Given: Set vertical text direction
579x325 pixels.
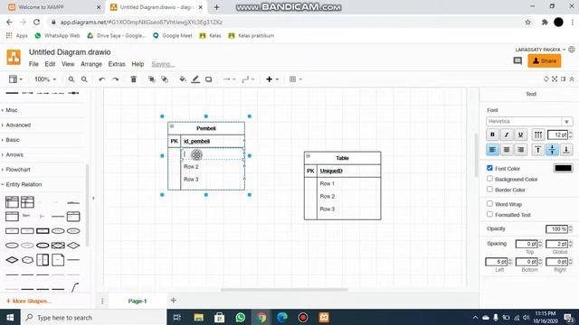Looking at the screenshot, I should (538, 135).
